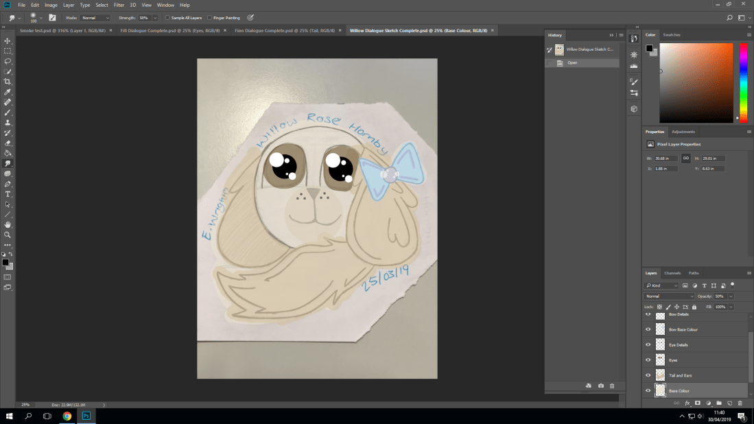Select the Crop tool
The width and height of the screenshot is (754, 424).
[x=8, y=81]
